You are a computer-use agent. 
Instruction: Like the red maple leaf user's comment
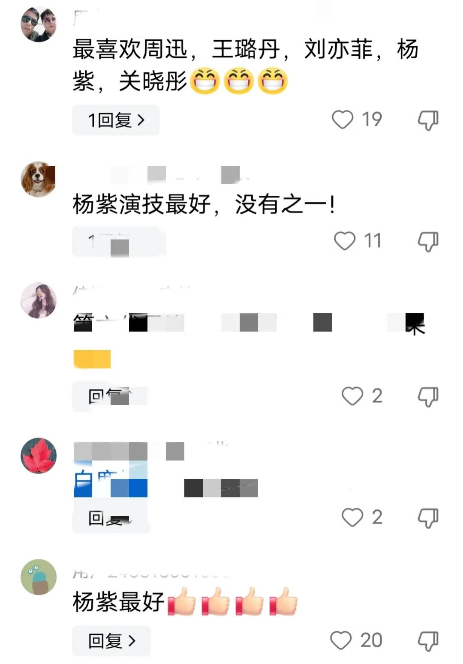click(352, 517)
